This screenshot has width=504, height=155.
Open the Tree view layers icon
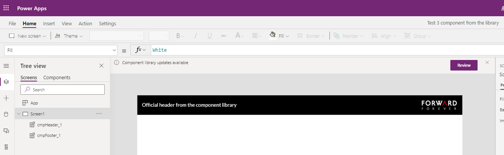click(6, 81)
